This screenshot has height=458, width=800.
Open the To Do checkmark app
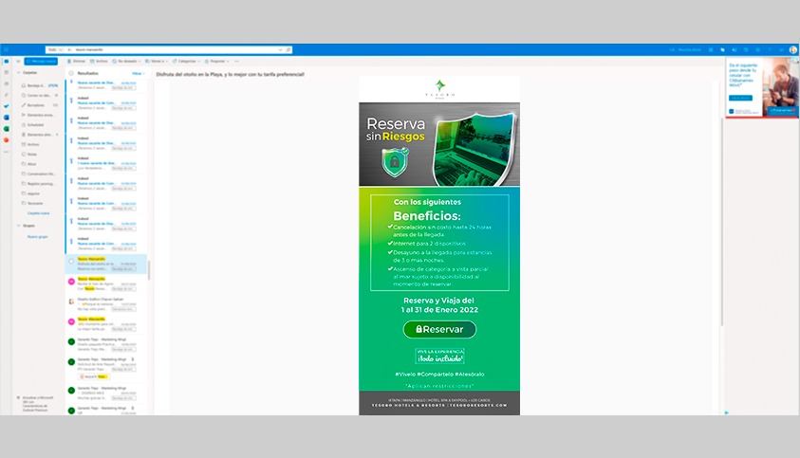[x=6, y=106]
